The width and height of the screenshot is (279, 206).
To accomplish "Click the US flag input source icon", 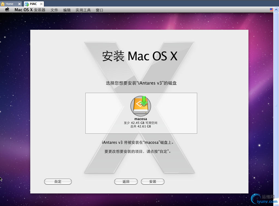I will click(271, 10).
